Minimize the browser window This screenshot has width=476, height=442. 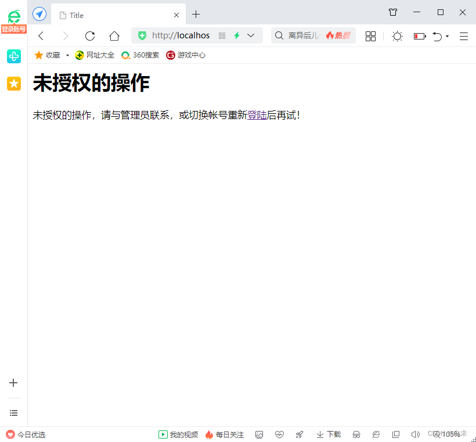(x=417, y=12)
